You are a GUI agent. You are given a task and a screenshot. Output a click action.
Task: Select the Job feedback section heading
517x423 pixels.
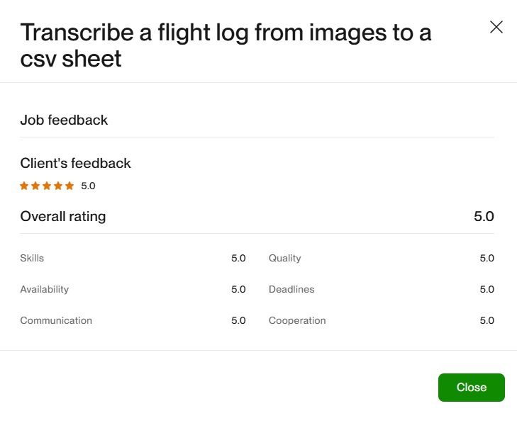(x=64, y=120)
